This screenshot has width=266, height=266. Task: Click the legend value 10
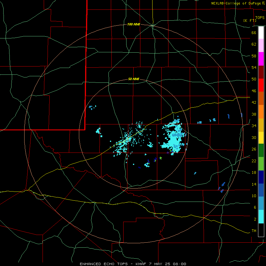pos(254,196)
